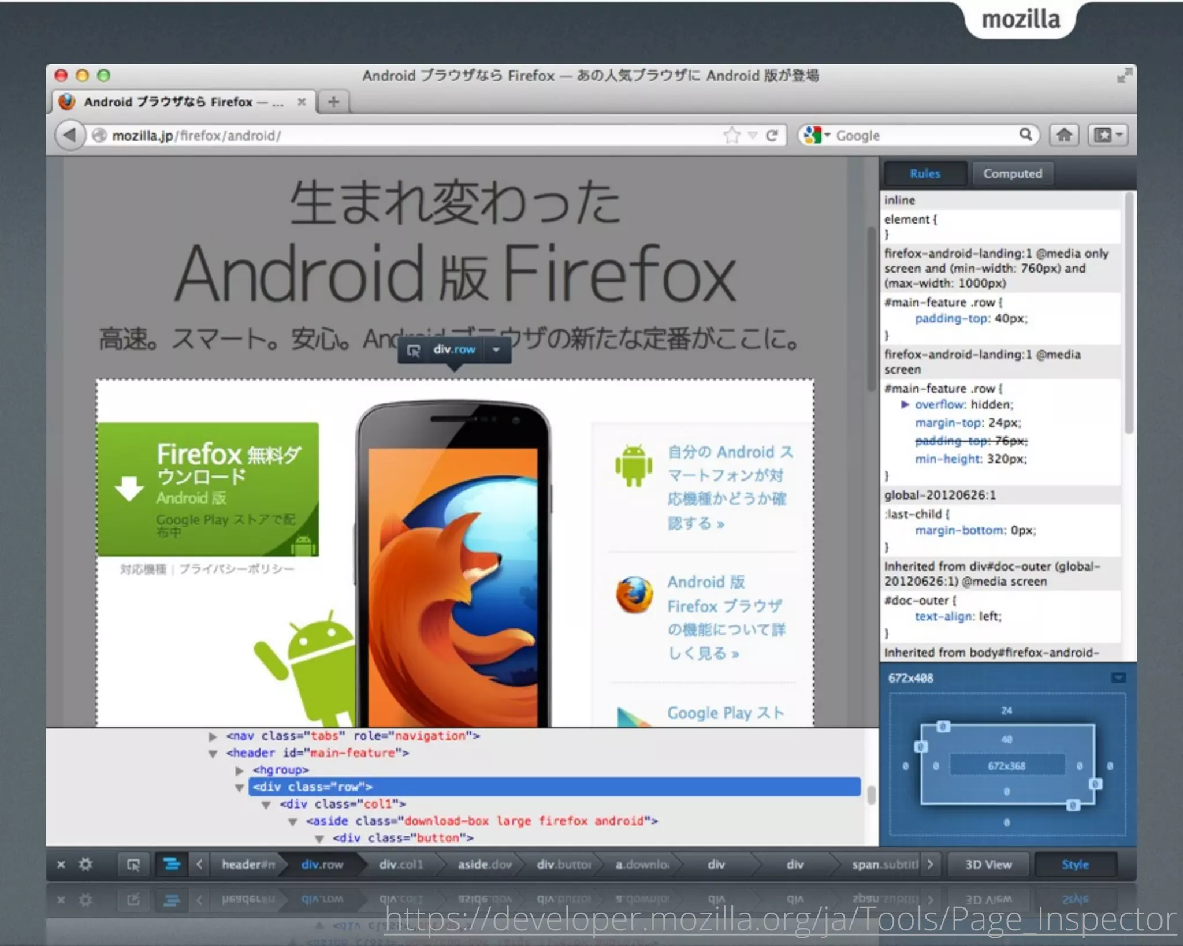Select the div.col1 breadcrumb
This screenshot has width=1183, height=946.
(x=401, y=865)
